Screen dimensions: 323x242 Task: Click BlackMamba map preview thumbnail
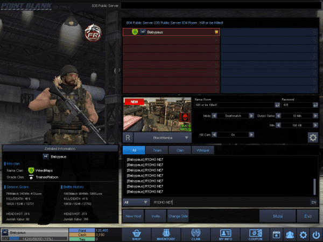point(157,115)
